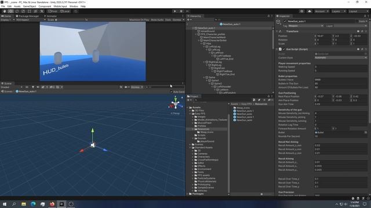Click the Step frame button
This screenshot has width=371, height=208.
coord(187,11)
